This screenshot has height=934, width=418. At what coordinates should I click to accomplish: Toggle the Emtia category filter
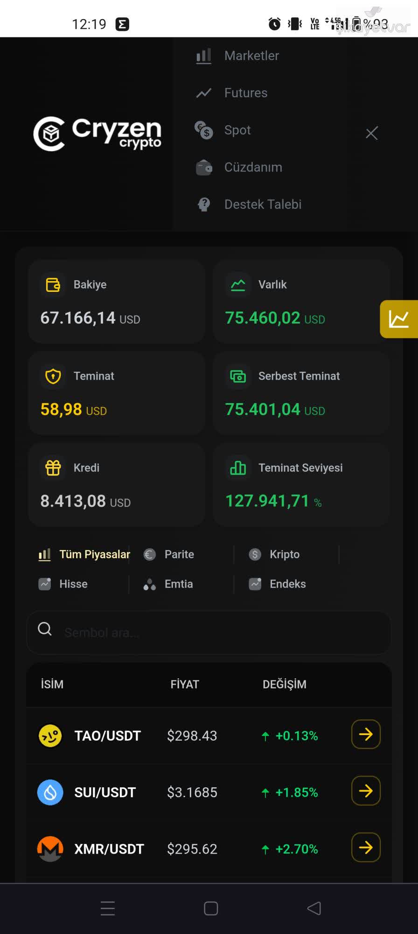pos(178,584)
